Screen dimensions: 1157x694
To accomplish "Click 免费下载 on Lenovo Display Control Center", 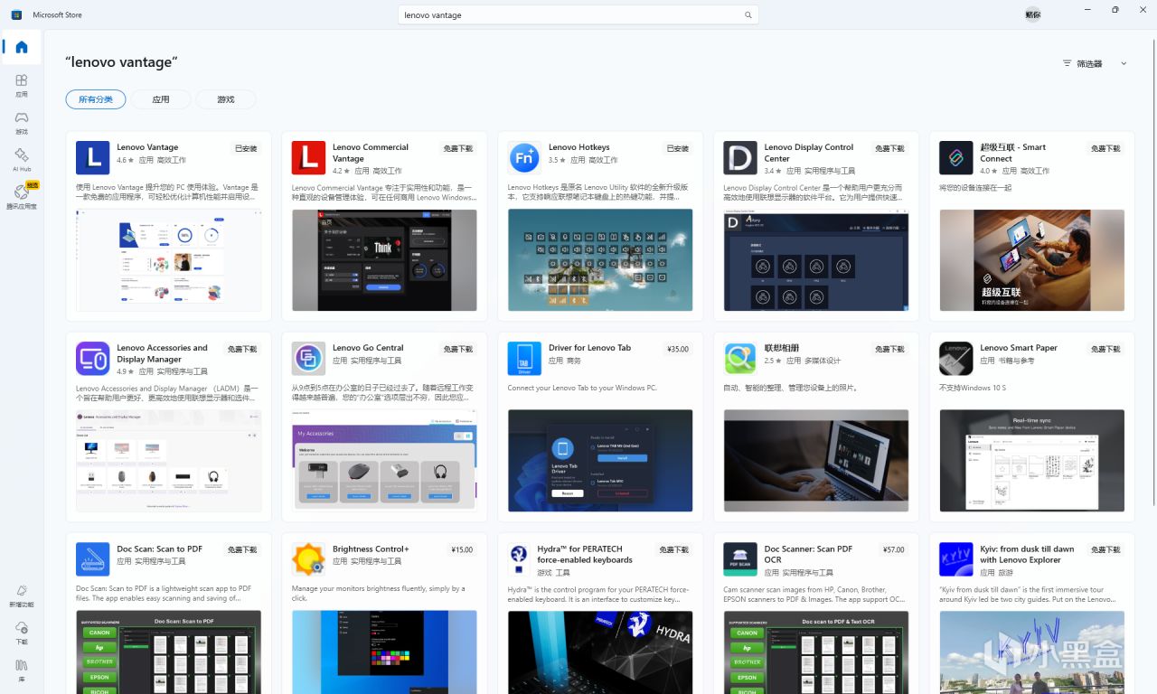I will [889, 148].
